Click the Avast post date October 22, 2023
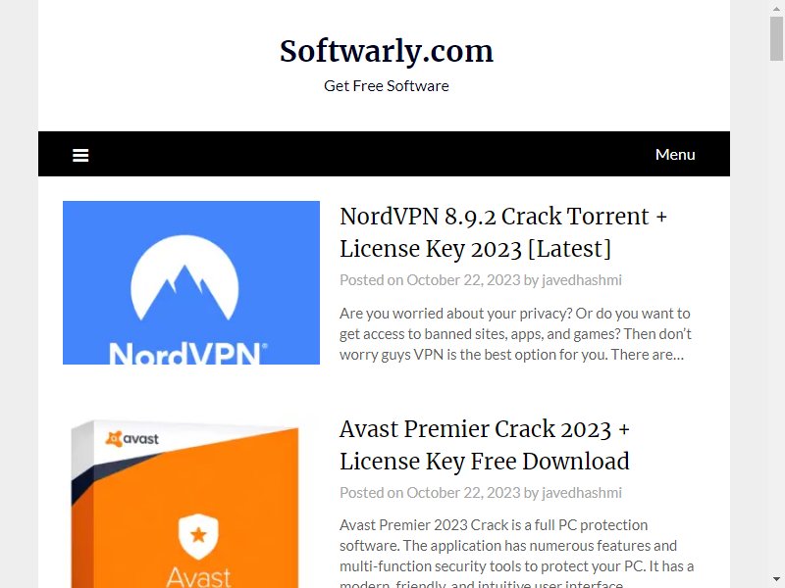The image size is (785, 588). coord(463,493)
